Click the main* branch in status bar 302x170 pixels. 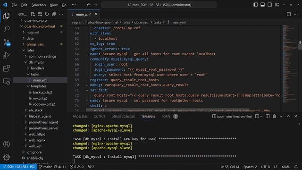(x=45, y=167)
